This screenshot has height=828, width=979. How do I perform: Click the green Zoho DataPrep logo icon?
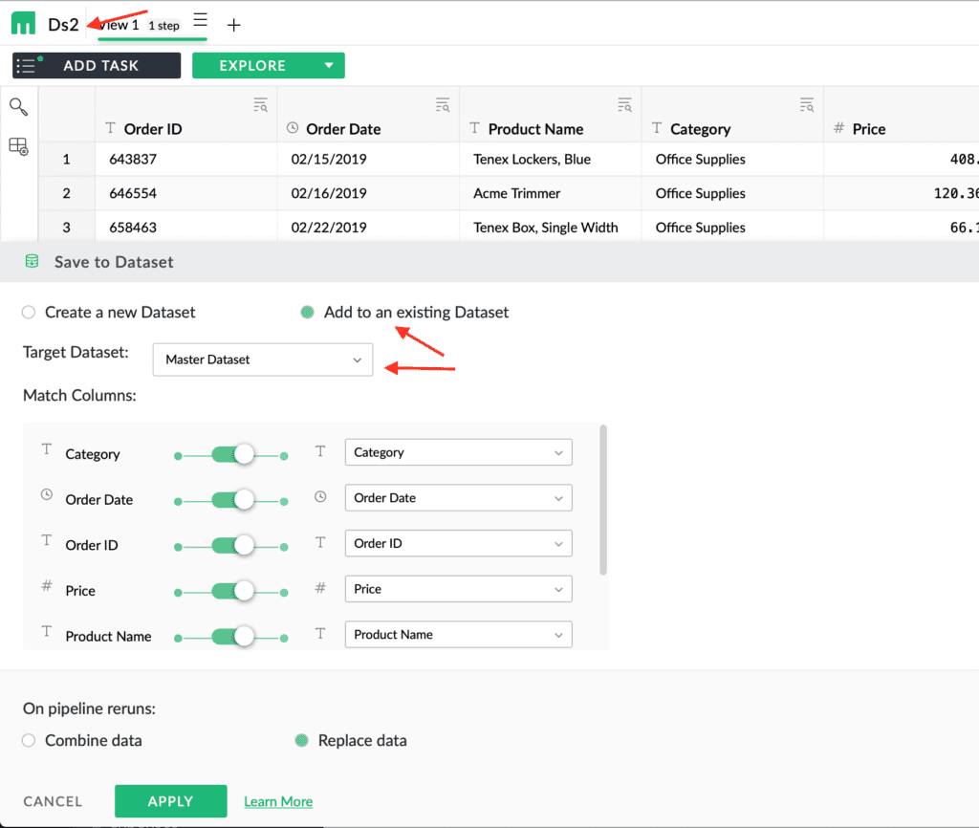(x=24, y=24)
